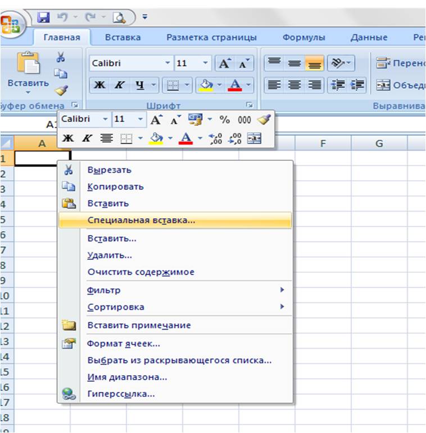Select column G header
426x433 pixels.
pos(379,143)
